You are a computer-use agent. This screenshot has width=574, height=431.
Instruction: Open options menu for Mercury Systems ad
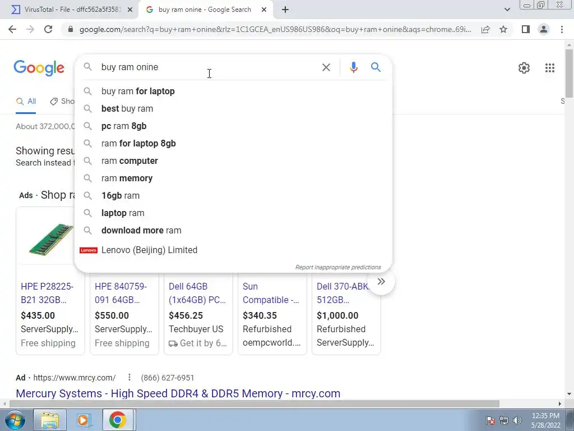click(x=129, y=377)
